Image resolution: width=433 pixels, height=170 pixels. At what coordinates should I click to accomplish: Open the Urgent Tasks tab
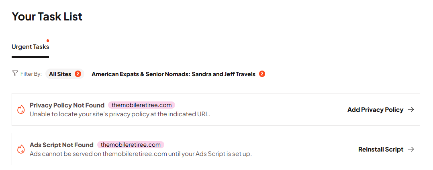tap(30, 47)
